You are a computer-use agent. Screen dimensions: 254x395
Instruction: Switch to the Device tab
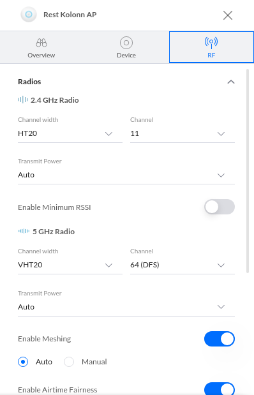pyautogui.click(x=126, y=47)
